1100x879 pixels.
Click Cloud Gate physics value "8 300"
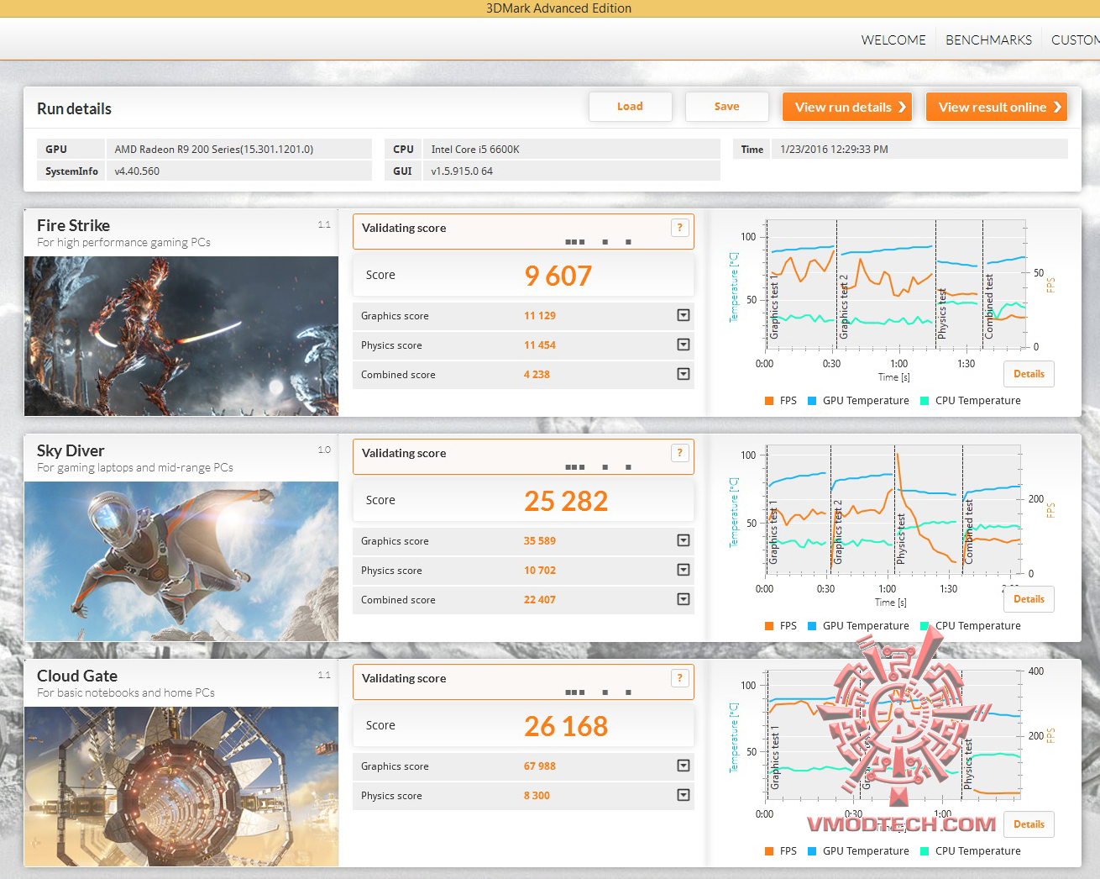point(537,796)
